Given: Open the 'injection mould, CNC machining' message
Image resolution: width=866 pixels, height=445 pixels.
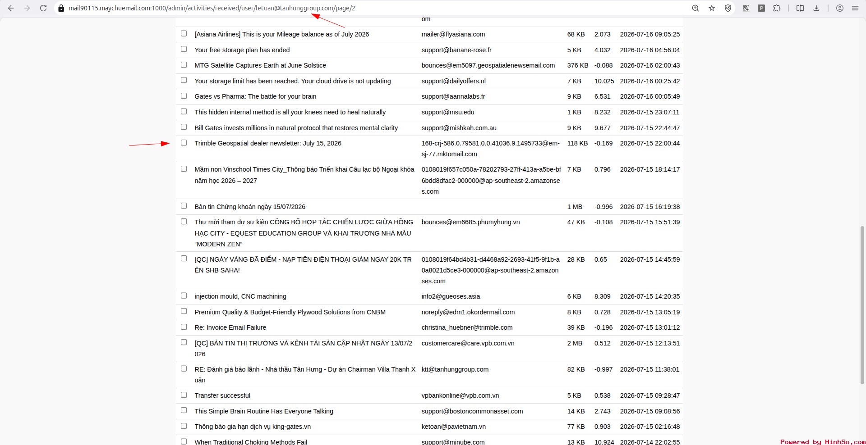Looking at the screenshot, I should pos(240,296).
